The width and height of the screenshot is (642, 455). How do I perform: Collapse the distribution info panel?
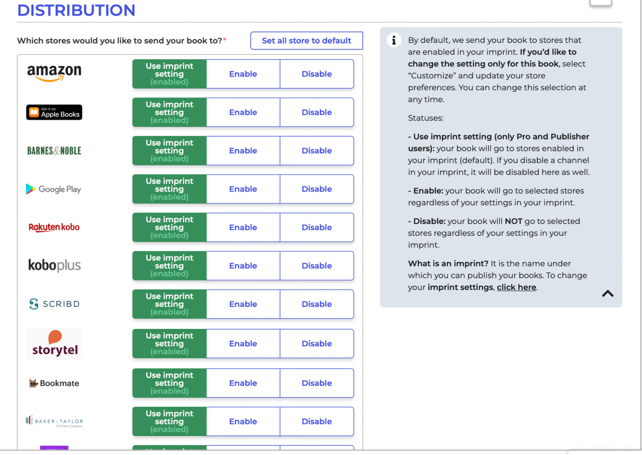coord(607,294)
